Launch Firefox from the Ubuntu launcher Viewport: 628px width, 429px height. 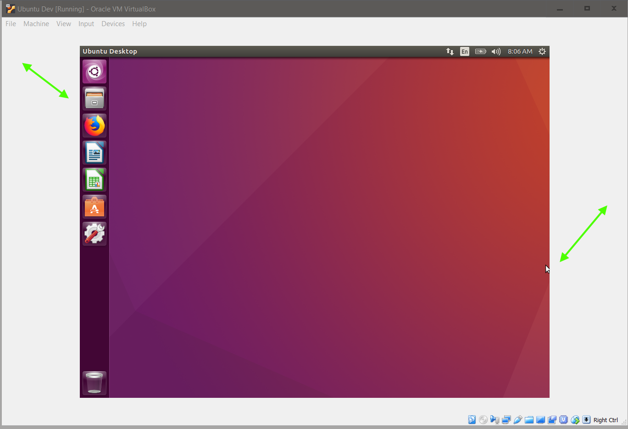point(94,126)
